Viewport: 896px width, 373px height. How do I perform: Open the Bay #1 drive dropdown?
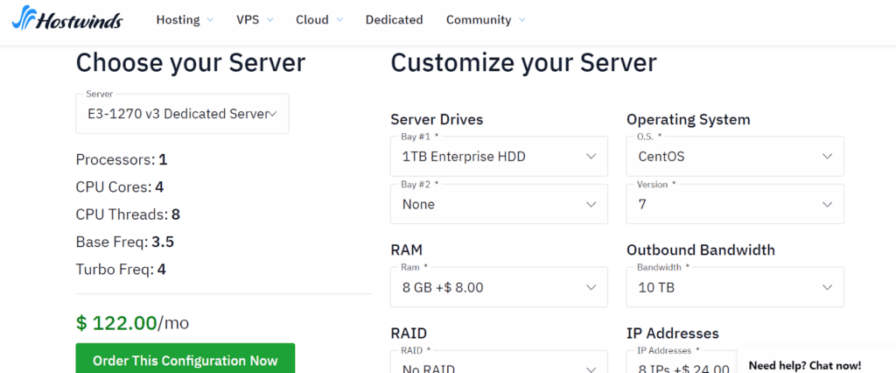[499, 156]
